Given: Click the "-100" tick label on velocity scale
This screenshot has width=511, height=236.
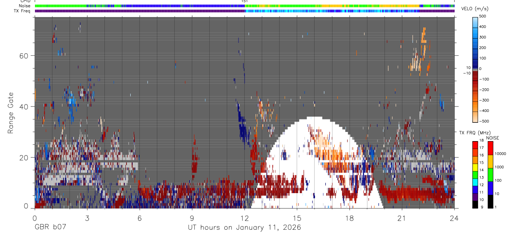Looking at the screenshot, I should pyautogui.click(x=484, y=79).
